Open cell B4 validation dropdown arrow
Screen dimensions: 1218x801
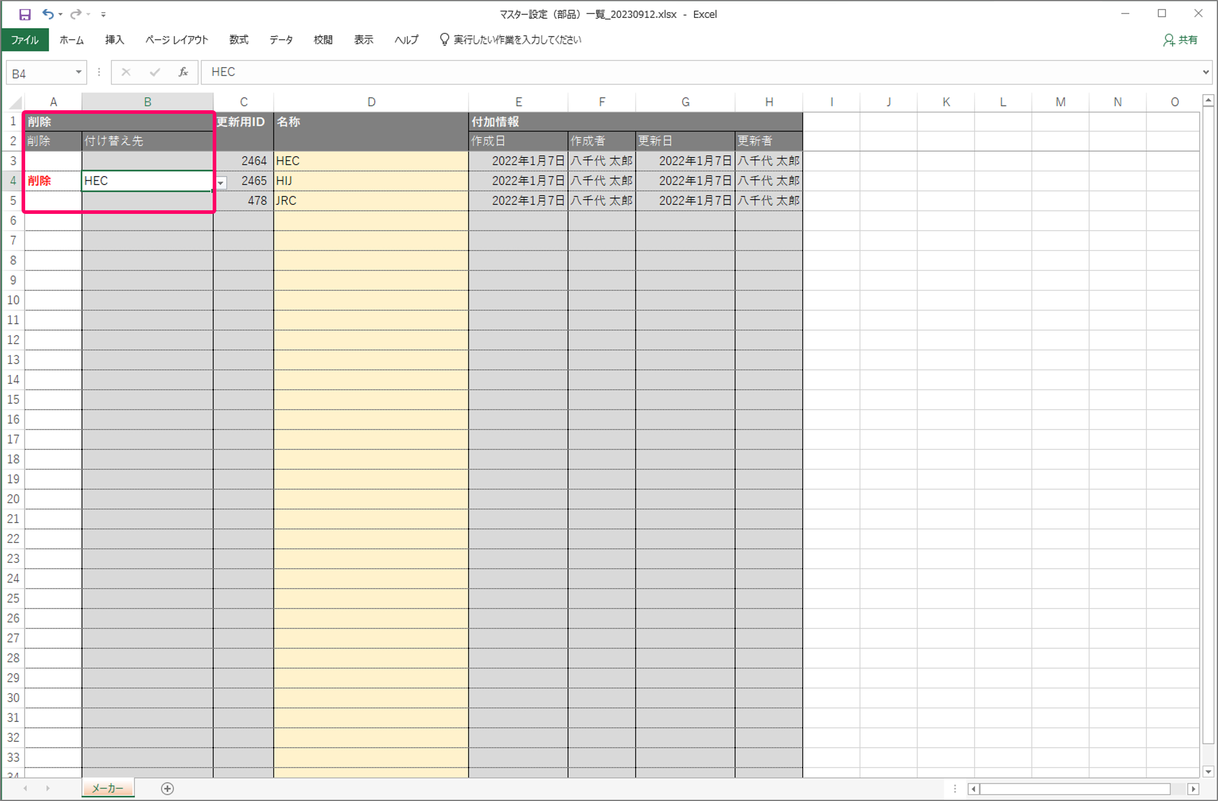pyautogui.click(x=222, y=183)
